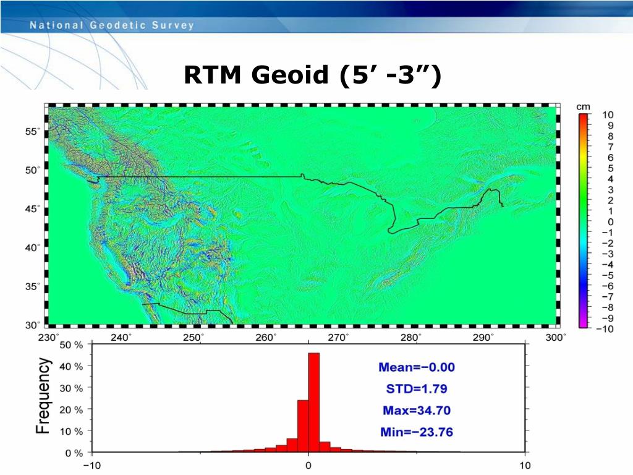Click the 50 % label on histogram axis
Screen dimensions: 633x475
point(71,345)
